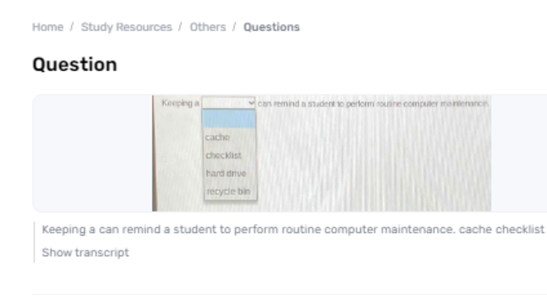Choose 'cache' from the dropdown list
The image size is (547, 299).
click(218, 138)
